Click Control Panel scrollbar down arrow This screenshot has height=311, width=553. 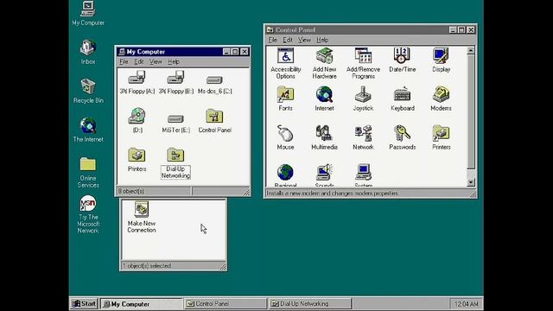[471, 182]
